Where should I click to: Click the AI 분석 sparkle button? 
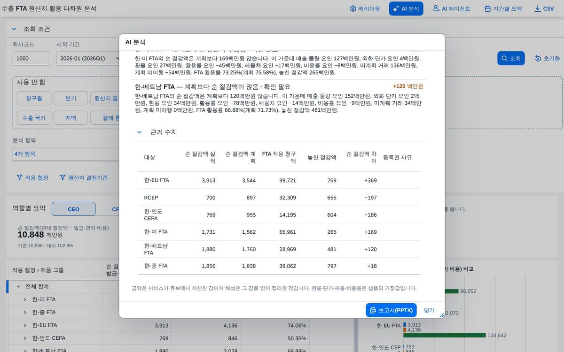[406, 9]
